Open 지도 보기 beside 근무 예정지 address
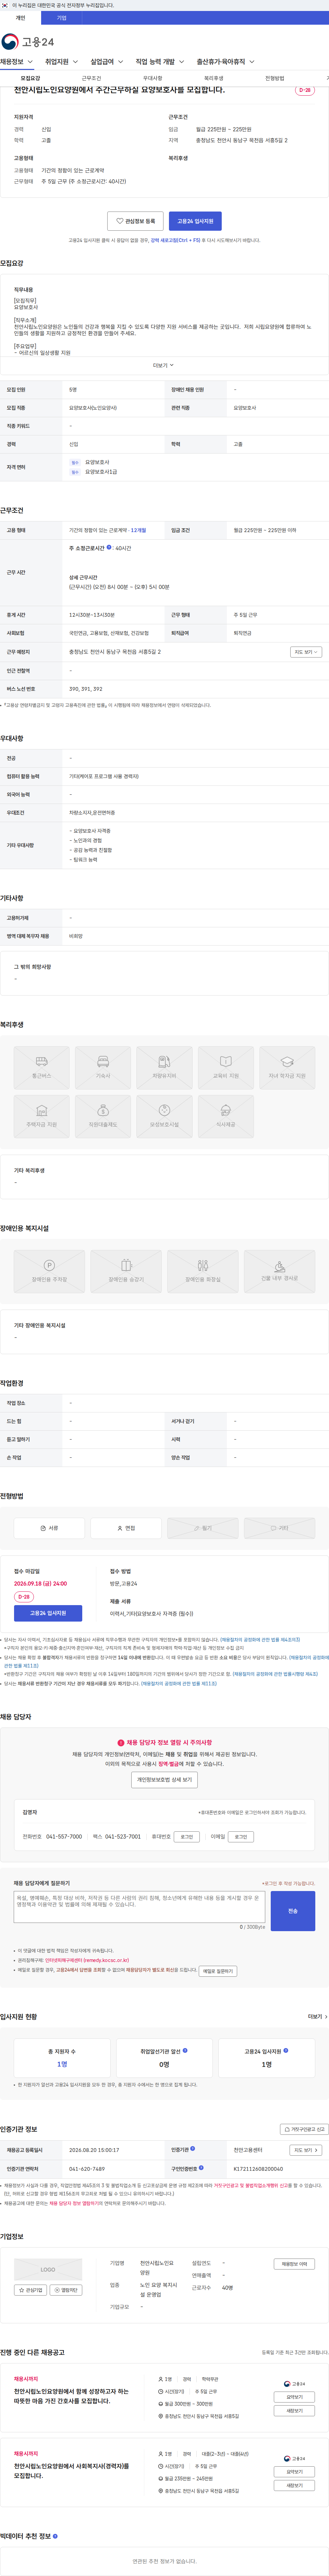The height and width of the screenshot is (2576, 329). [306, 652]
